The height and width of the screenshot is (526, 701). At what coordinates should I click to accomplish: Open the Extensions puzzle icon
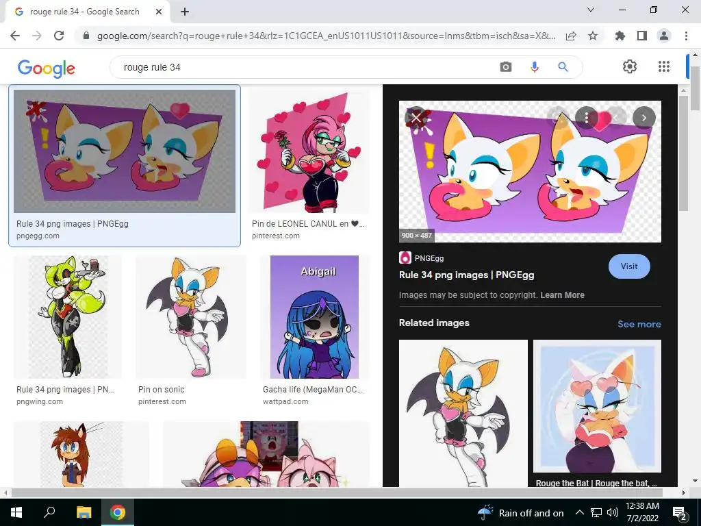coord(620,36)
